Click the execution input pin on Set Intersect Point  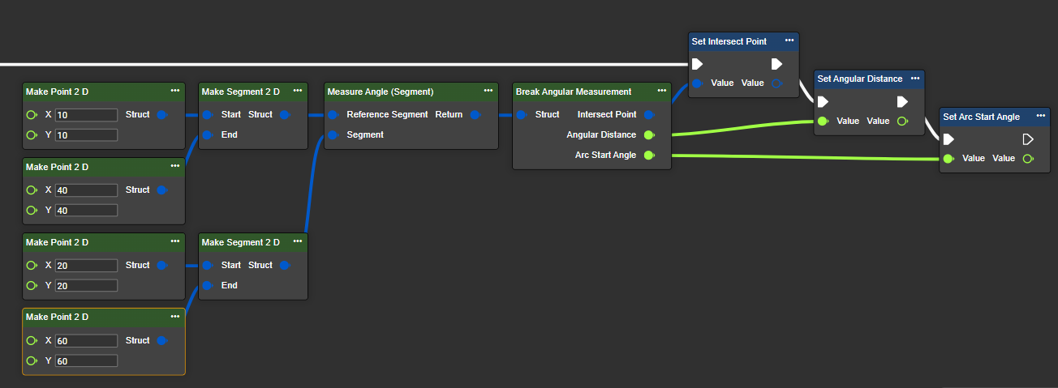click(696, 64)
